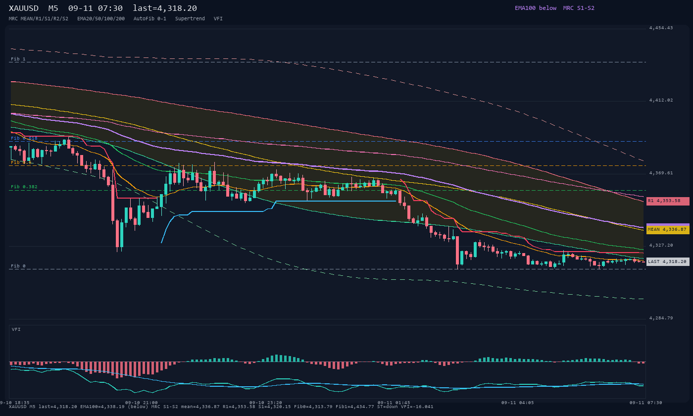Click the AutoFib 0-1 legend label
This screenshot has height=416, width=693.
(x=150, y=18)
